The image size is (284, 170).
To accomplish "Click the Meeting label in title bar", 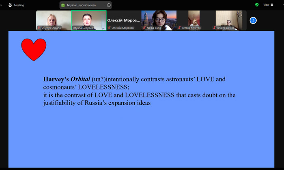I will click(19, 5).
